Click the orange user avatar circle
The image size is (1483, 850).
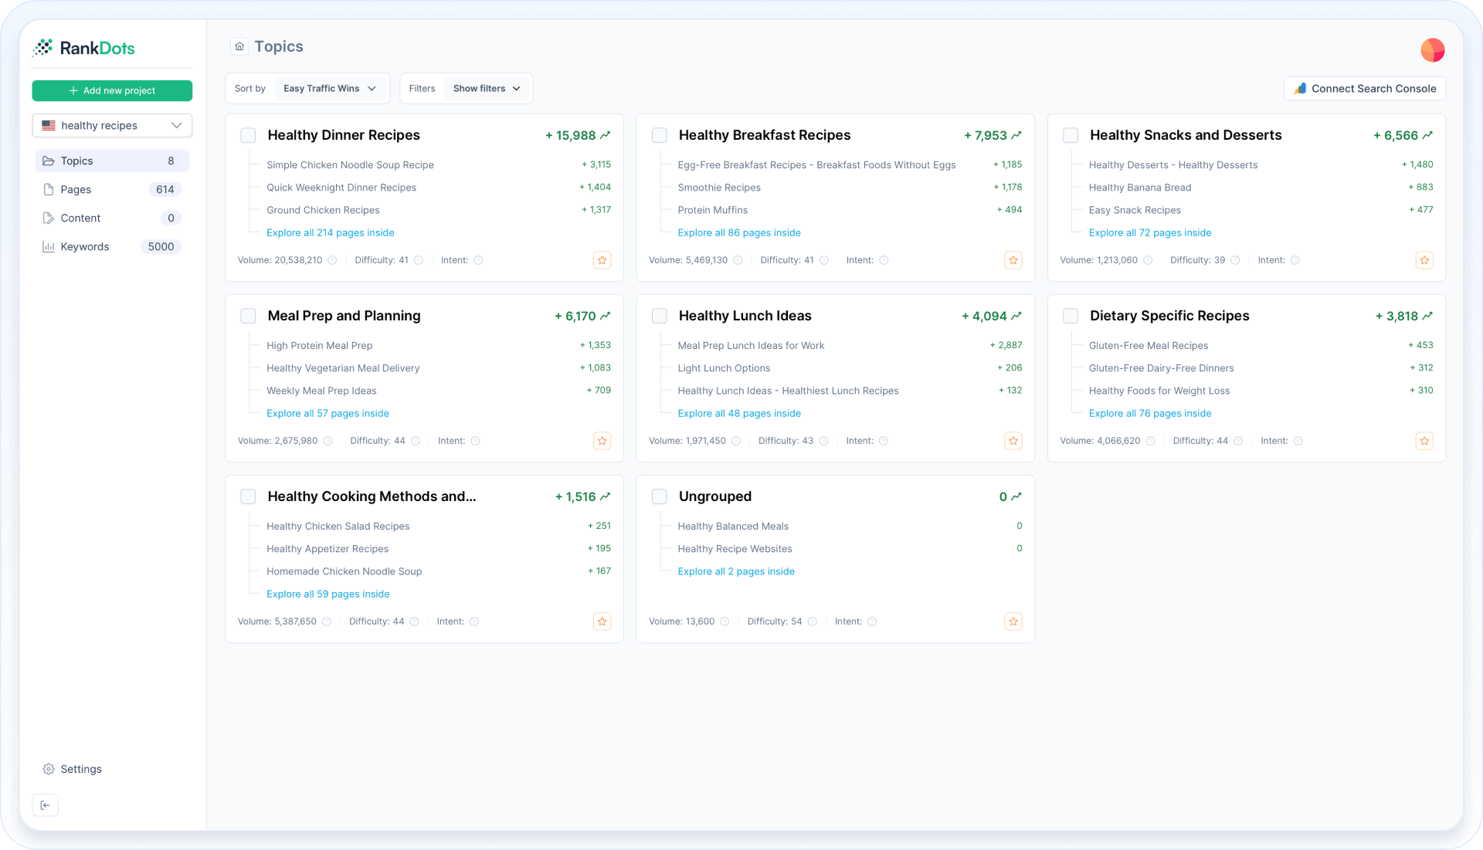[x=1432, y=50]
